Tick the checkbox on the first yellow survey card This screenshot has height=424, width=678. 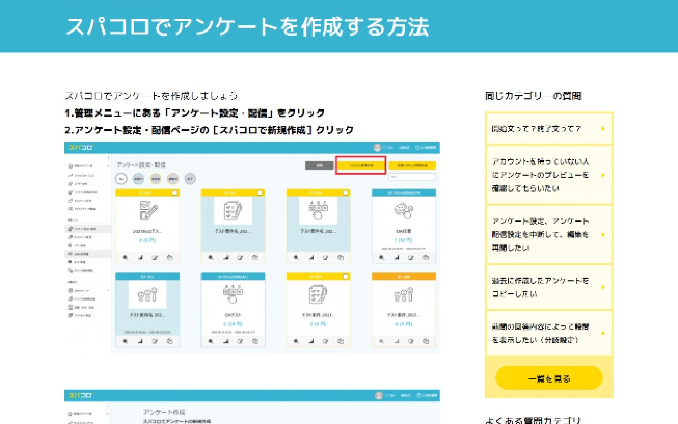(175, 193)
